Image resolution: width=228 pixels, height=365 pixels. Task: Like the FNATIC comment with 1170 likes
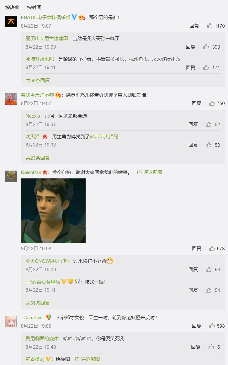210,26
